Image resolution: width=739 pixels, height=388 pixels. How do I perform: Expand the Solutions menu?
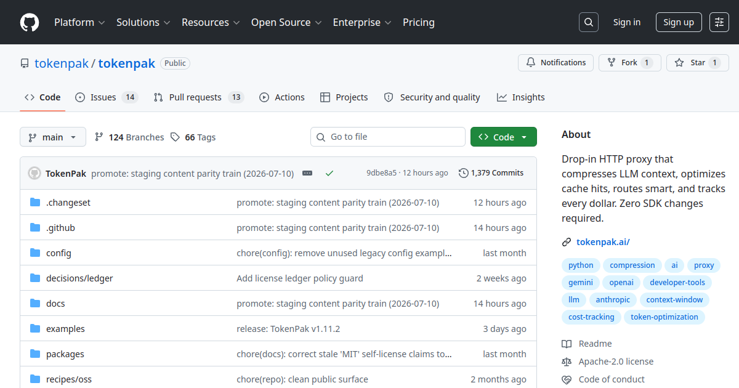pyautogui.click(x=143, y=22)
